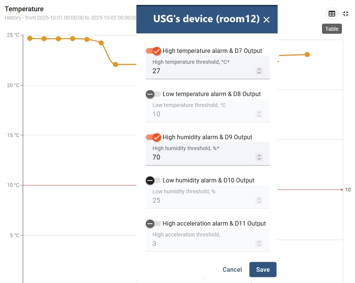Click the first data point on temperature chart

[29, 38]
